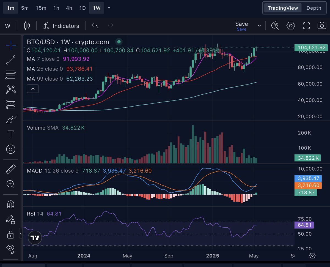Select the trend line drawing tool

point(10,60)
